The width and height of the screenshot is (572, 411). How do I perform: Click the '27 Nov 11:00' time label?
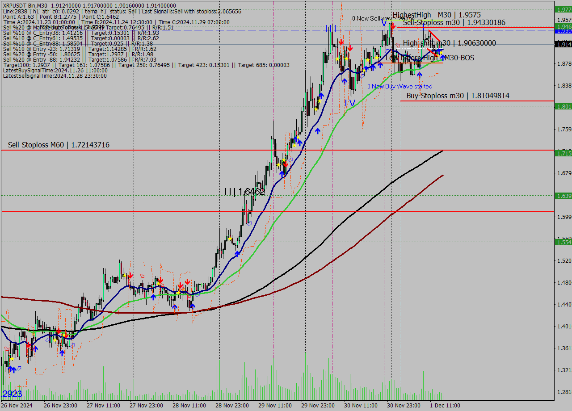click(103, 406)
